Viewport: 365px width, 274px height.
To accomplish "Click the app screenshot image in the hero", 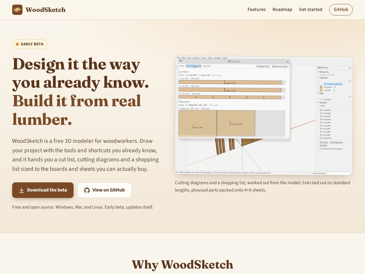I will (264, 116).
